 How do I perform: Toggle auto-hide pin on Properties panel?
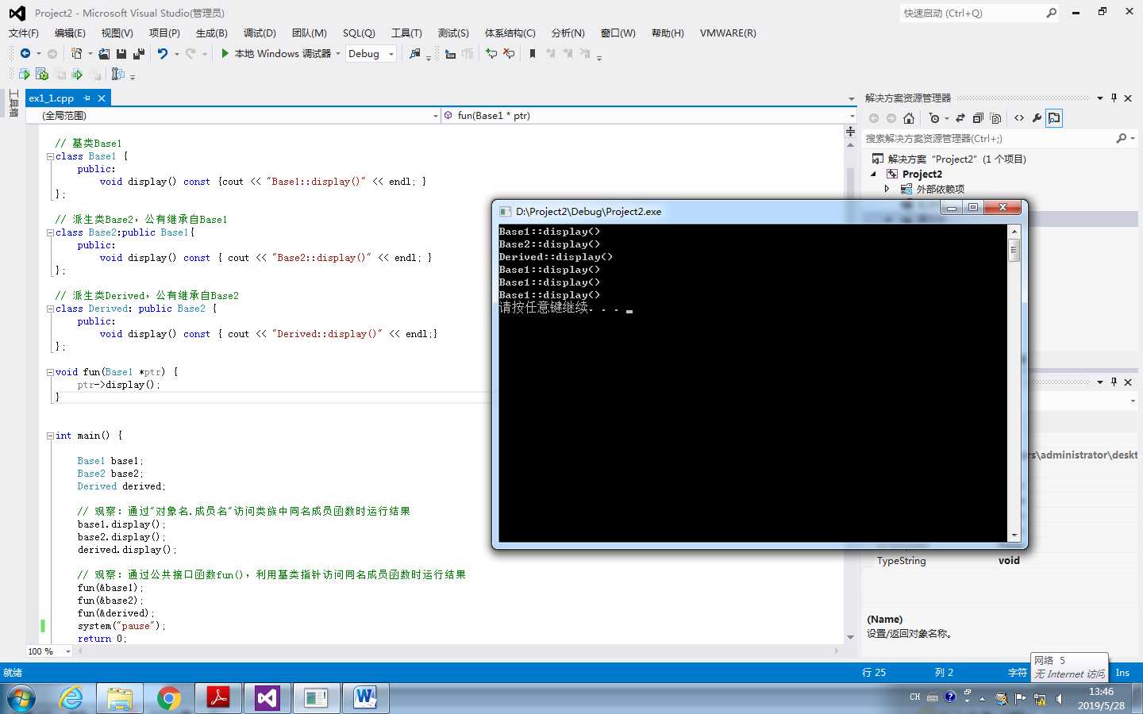click(x=1114, y=382)
